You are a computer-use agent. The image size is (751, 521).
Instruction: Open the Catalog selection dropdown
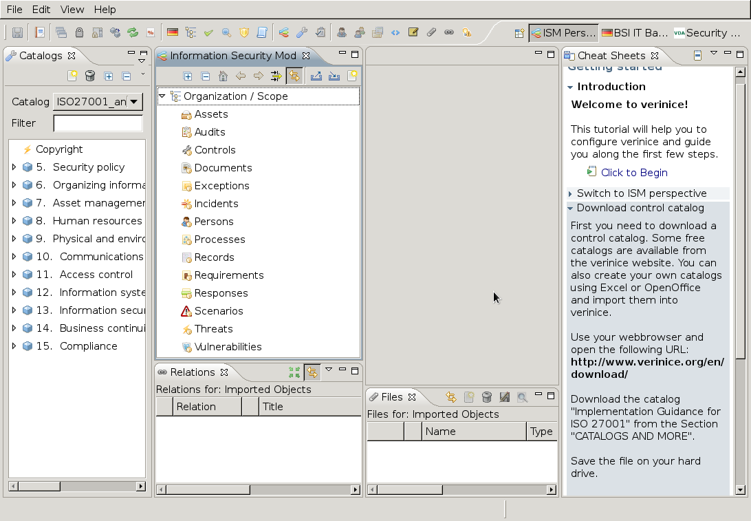coord(133,102)
